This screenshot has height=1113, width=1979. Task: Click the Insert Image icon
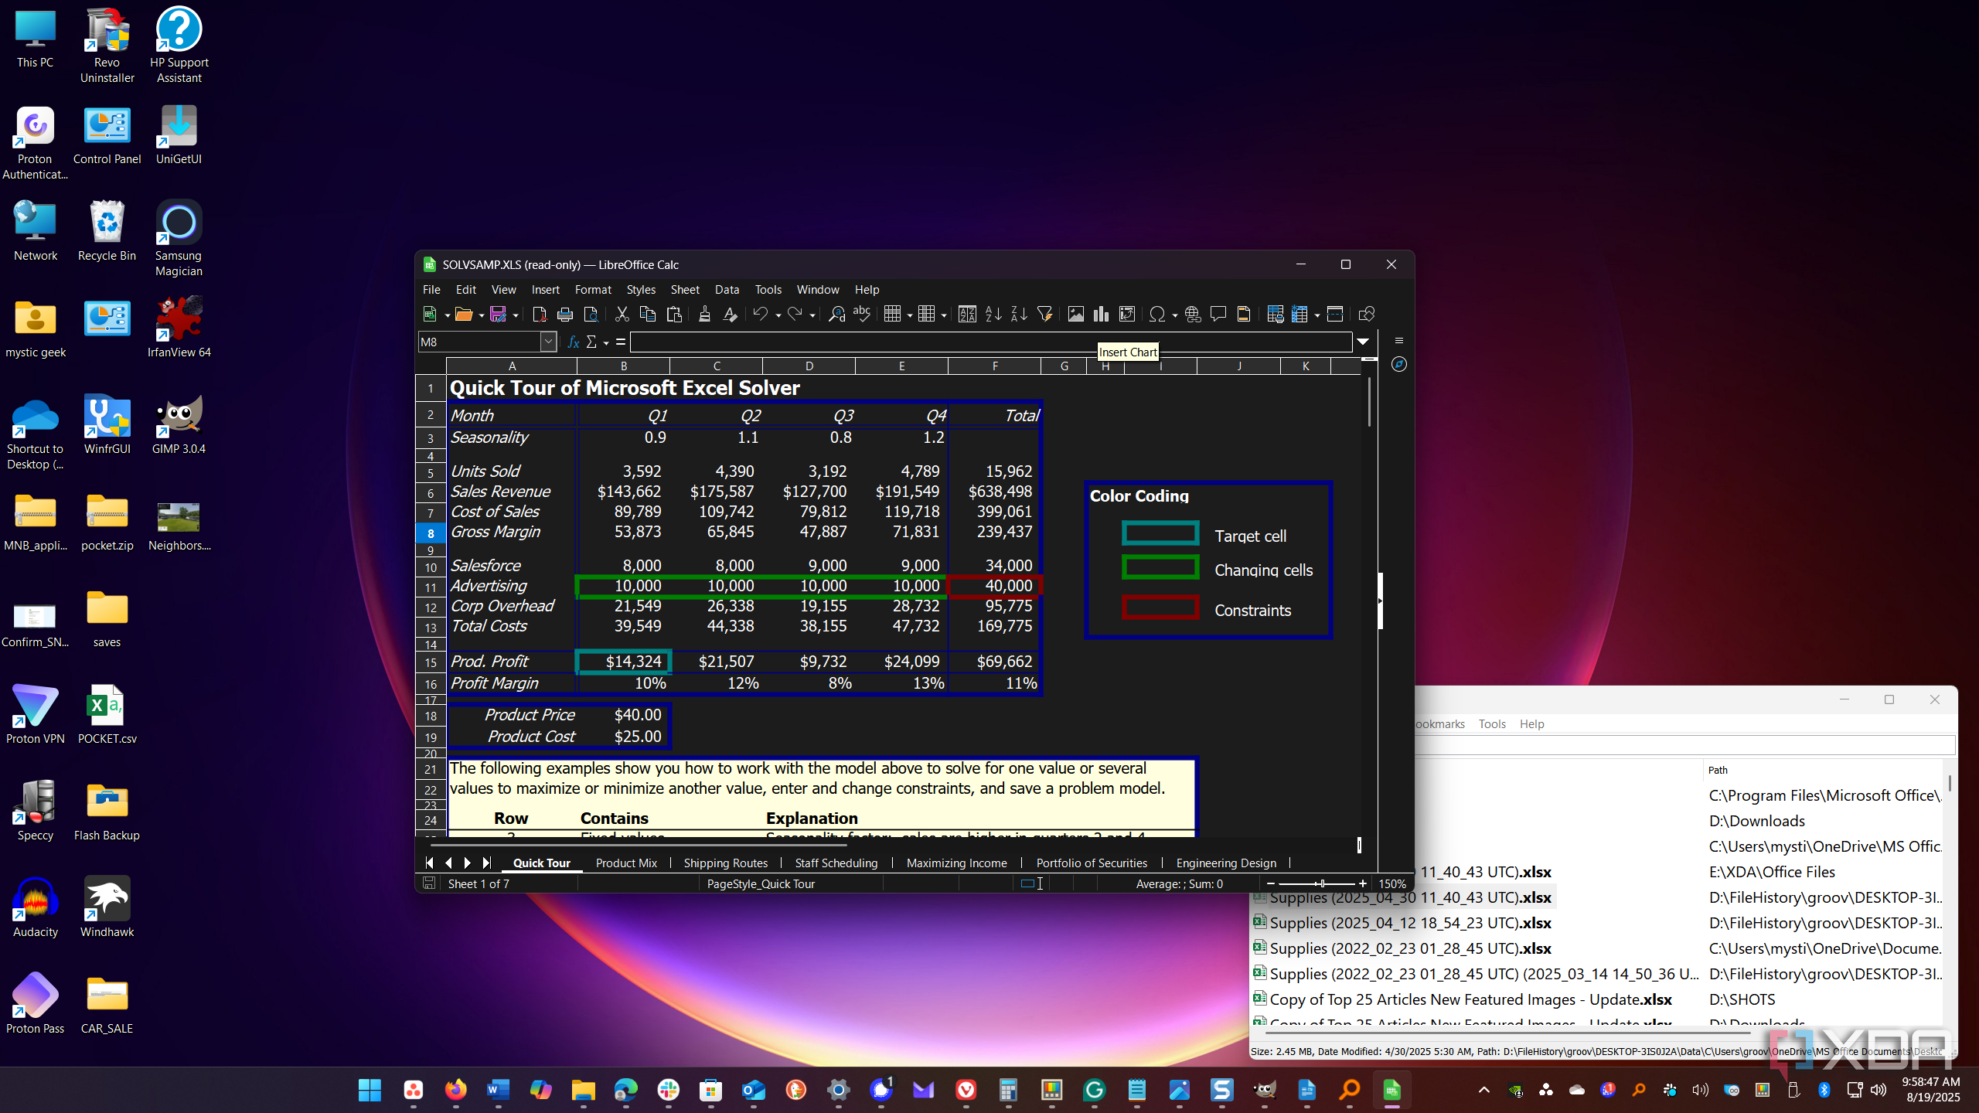1075,315
